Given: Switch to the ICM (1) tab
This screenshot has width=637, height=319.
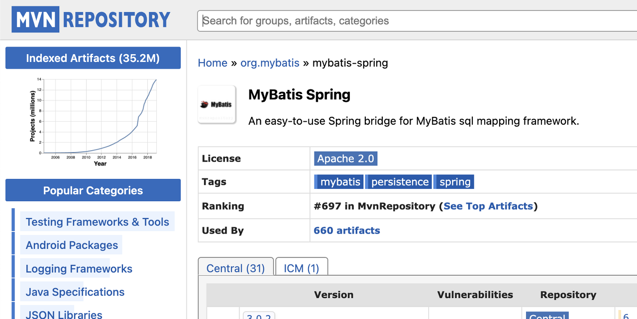Looking at the screenshot, I should [302, 268].
